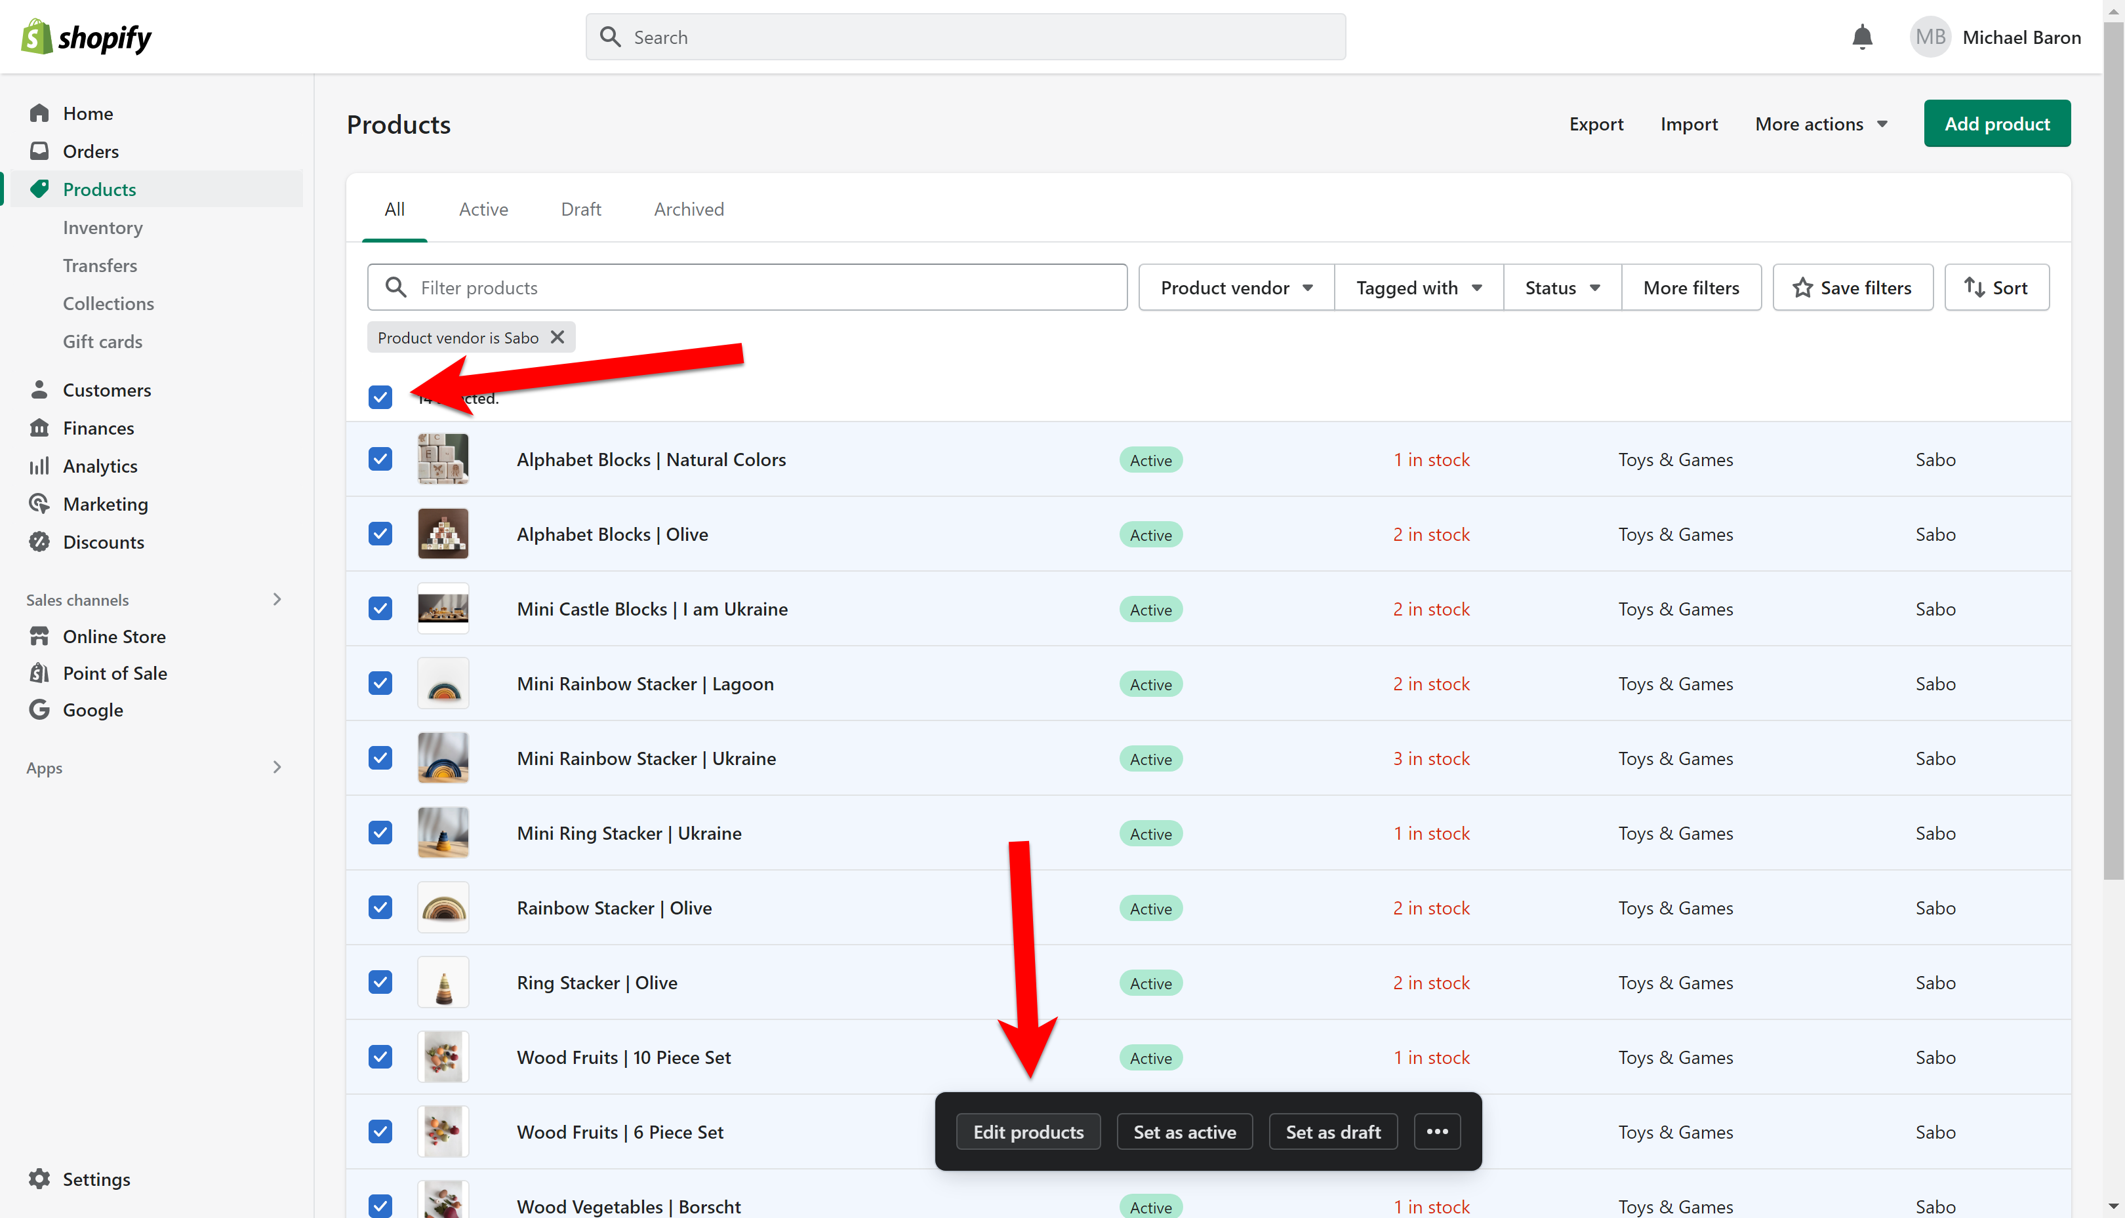Expand the Sales channels section
Image resolution: width=2125 pixels, height=1218 pixels.
(x=277, y=599)
